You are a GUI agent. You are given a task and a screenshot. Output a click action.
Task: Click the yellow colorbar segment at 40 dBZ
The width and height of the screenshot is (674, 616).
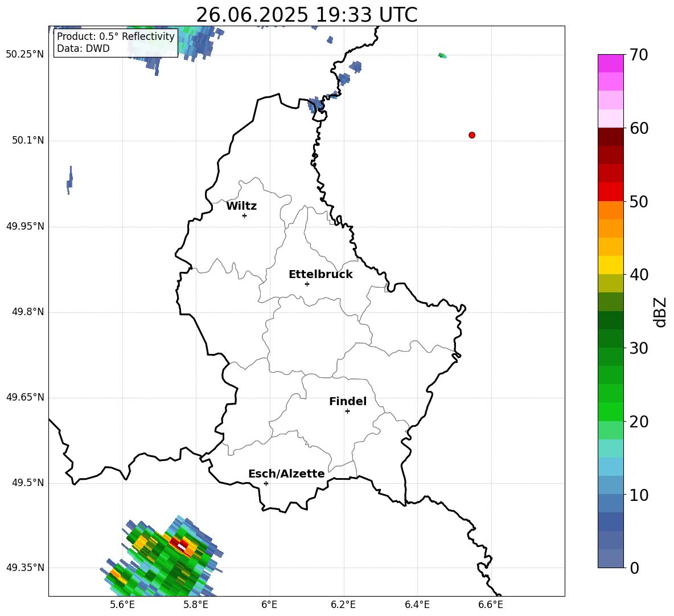coord(610,265)
